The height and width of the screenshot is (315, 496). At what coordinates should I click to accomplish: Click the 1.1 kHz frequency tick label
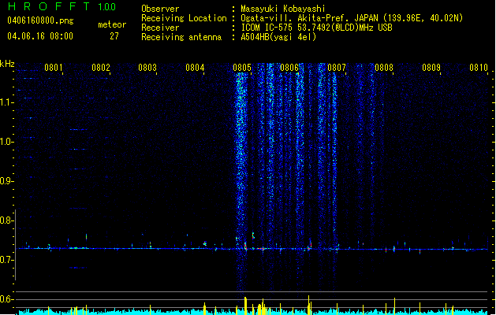(6, 102)
